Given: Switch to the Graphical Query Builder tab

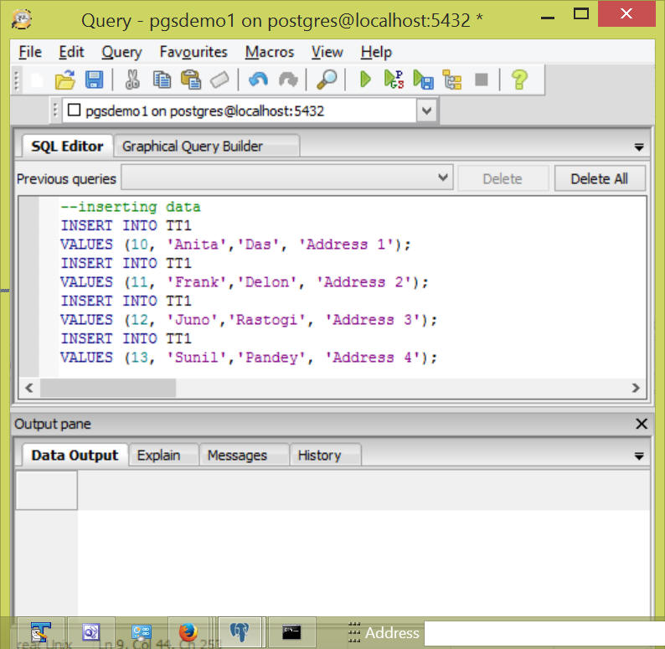Looking at the screenshot, I should [x=193, y=147].
